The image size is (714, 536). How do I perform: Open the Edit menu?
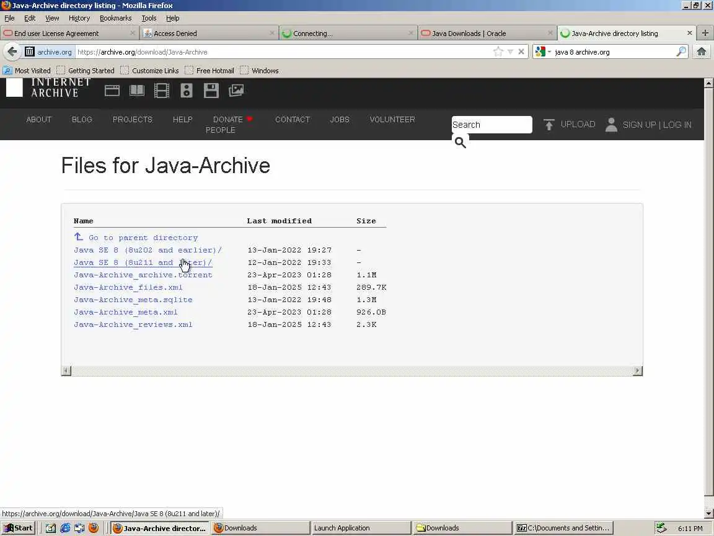tap(30, 18)
